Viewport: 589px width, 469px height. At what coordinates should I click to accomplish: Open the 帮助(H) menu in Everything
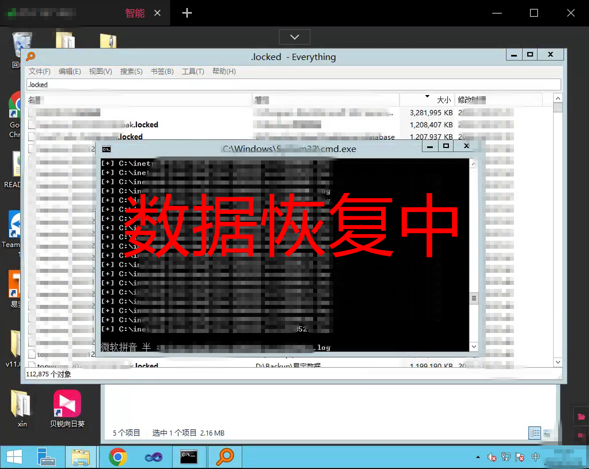pos(224,71)
